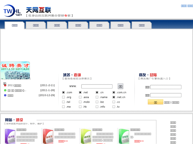Enable the .org domain checkbox

coord(63,97)
